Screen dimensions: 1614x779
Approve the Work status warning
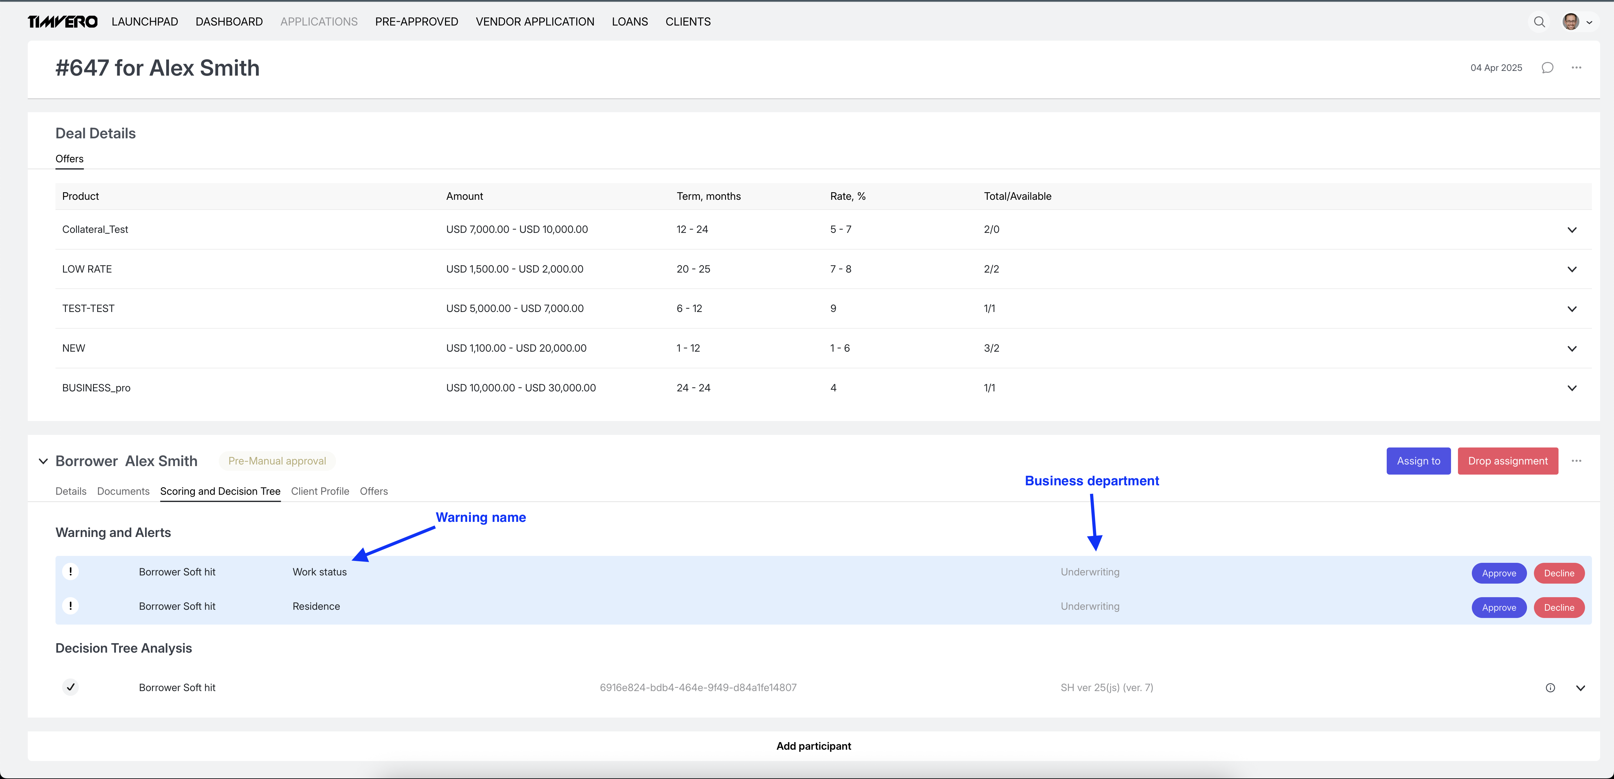point(1499,573)
